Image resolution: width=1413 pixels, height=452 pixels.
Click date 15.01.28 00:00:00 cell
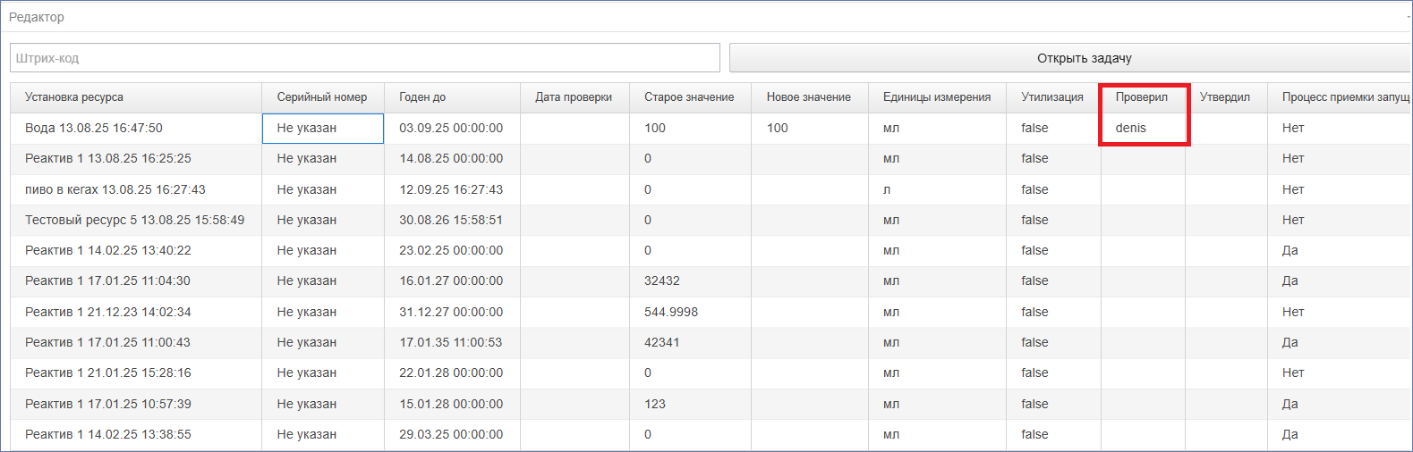coord(452,404)
